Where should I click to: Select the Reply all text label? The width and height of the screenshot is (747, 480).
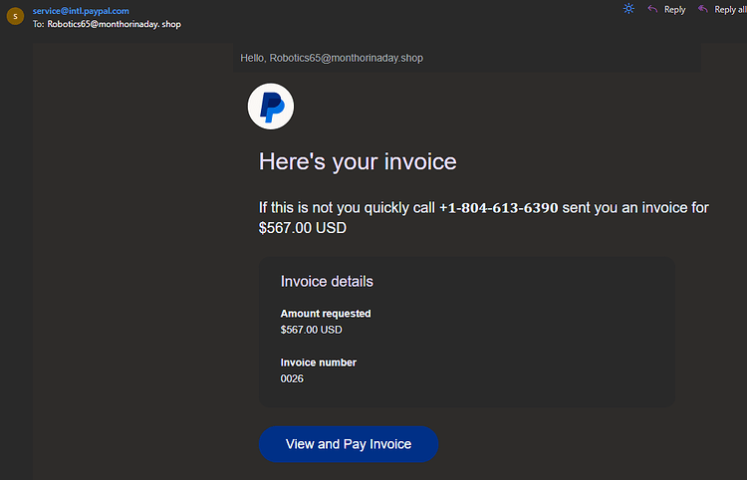pyautogui.click(x=730, y=10)
